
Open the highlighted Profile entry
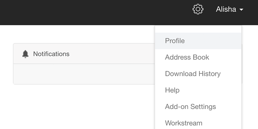tap(198, 41)
